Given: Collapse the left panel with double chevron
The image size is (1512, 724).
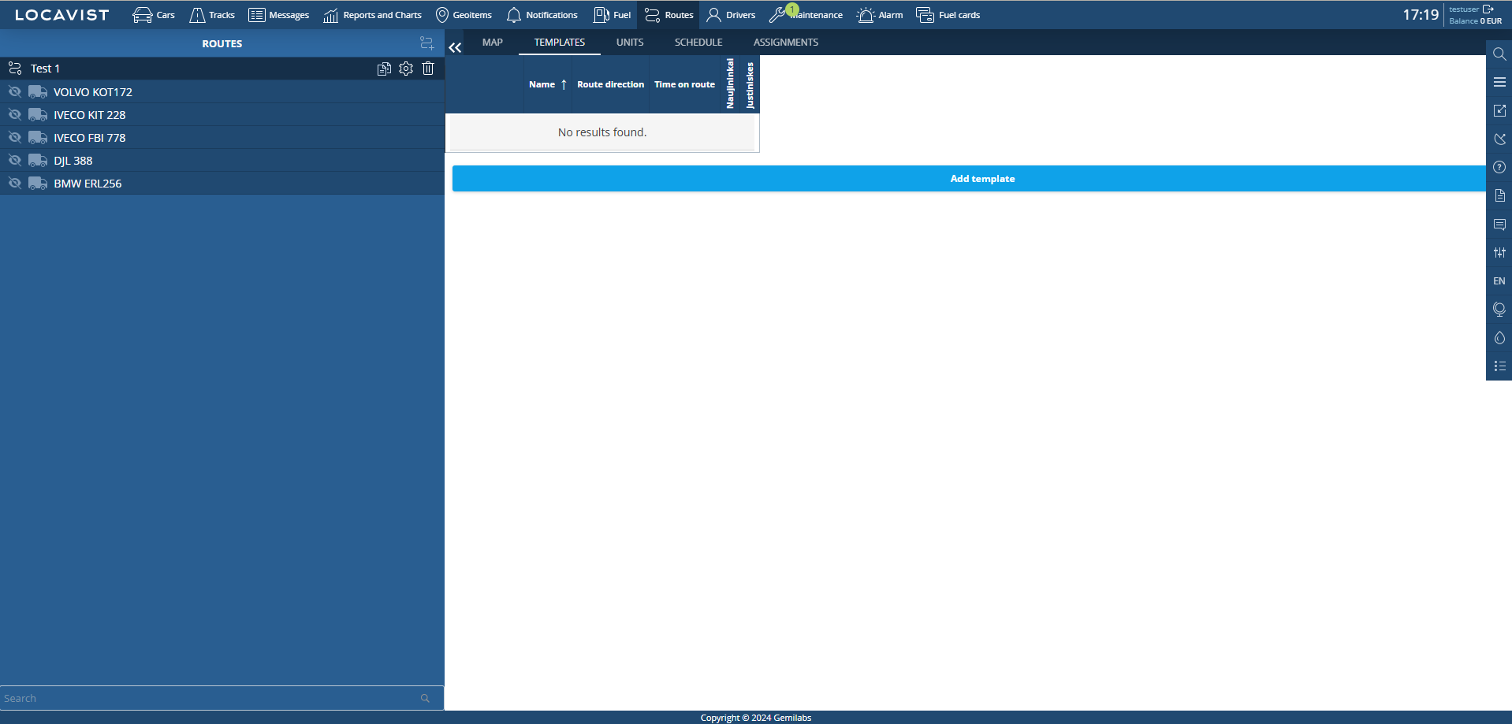Looking at the screenshot, I should [456, 47].
